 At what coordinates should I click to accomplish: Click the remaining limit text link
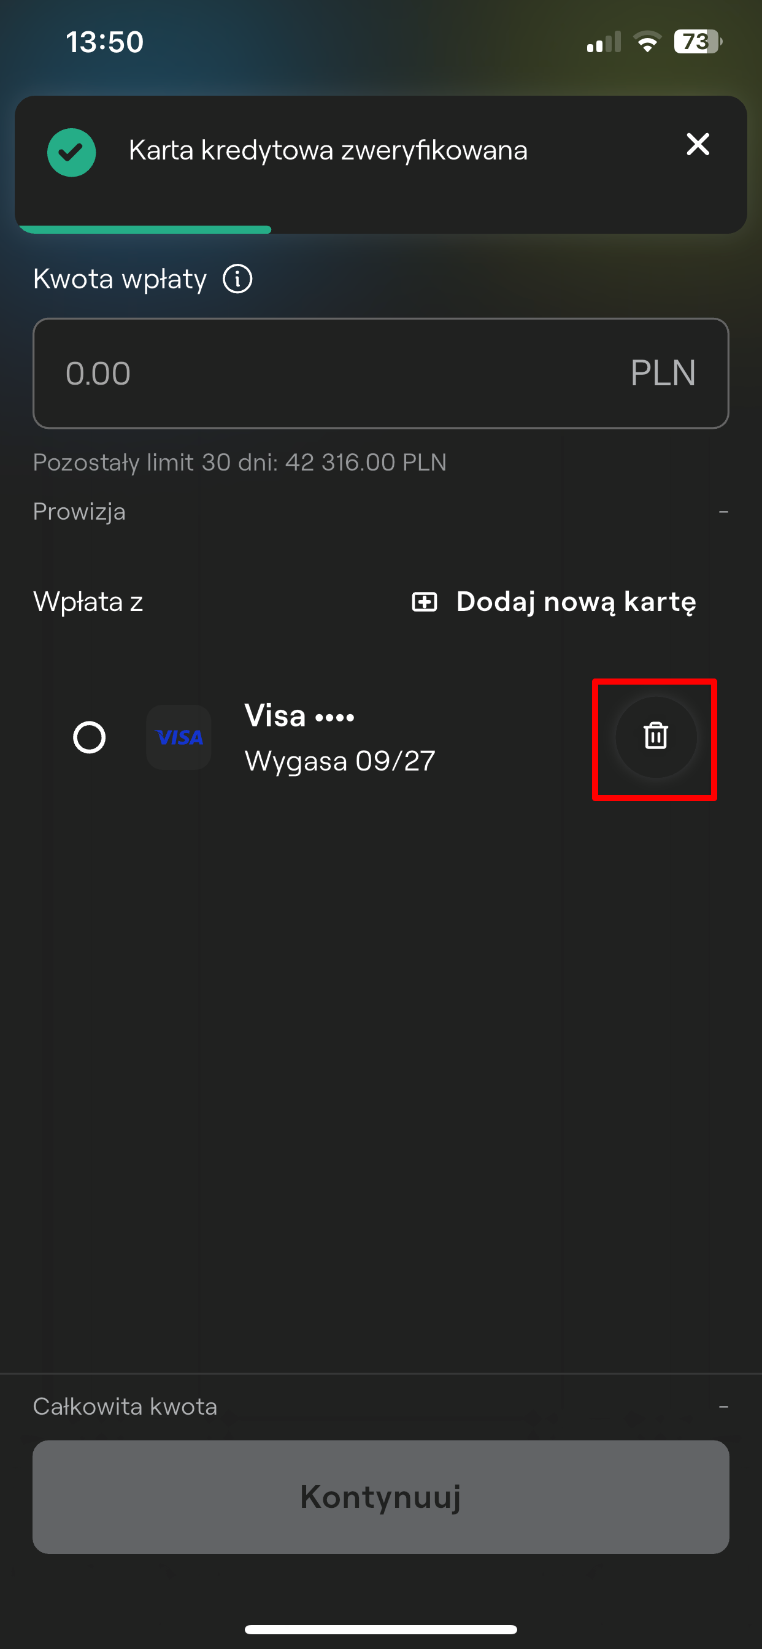(240, 462)
